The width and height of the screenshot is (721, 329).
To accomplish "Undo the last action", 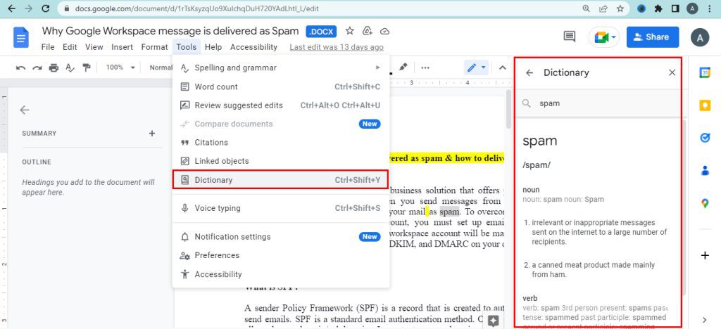I will click(20, 68).
